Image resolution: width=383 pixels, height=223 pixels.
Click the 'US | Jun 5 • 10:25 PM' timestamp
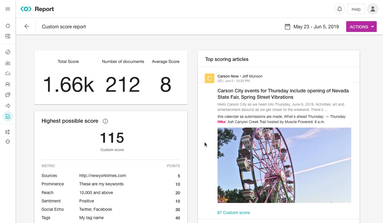(233, 81)
